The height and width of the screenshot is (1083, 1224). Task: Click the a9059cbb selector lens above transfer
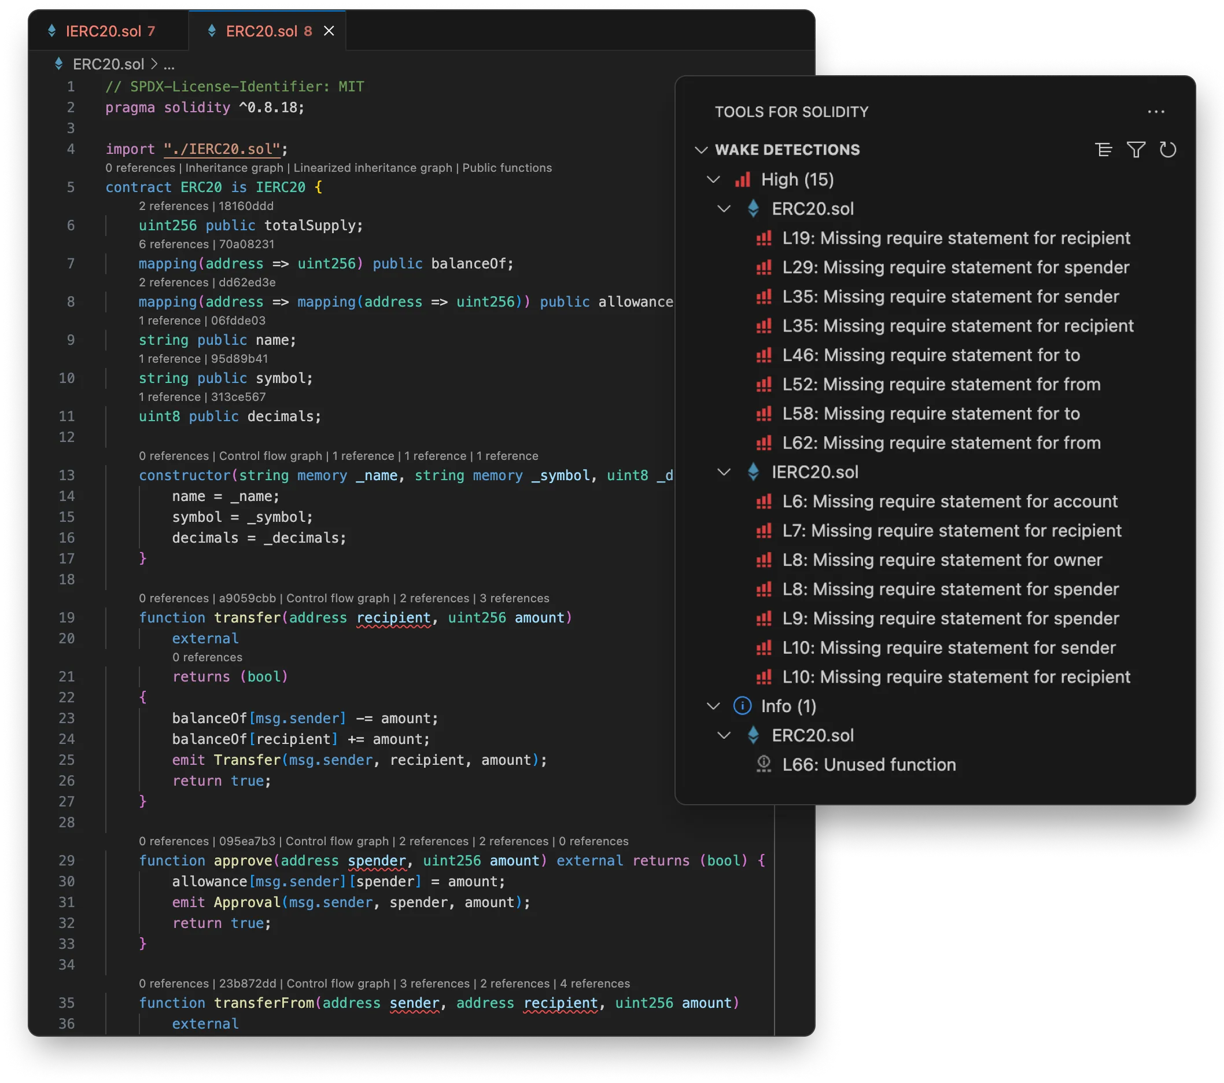tap(248, 598)
